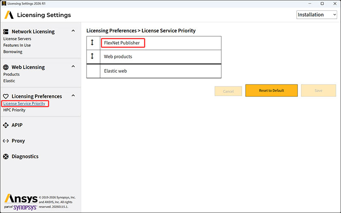Click the APIP section icon

[x=6, y=125]
